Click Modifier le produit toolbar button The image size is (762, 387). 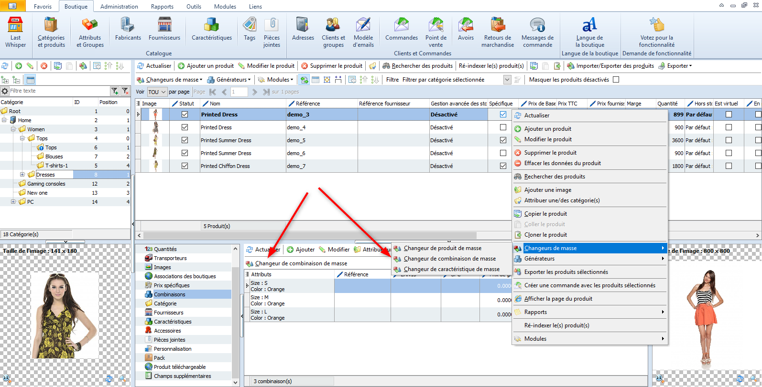[266, 66]
